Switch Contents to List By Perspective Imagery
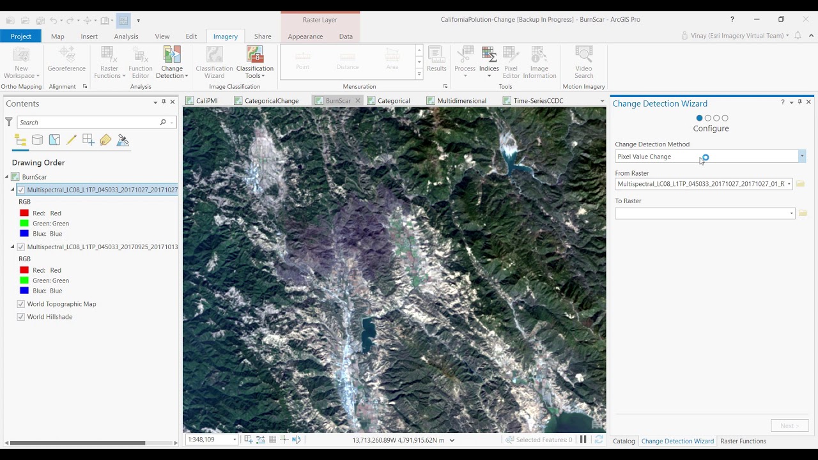The height and width of the screenshot is (460, 818). [123, 141]
